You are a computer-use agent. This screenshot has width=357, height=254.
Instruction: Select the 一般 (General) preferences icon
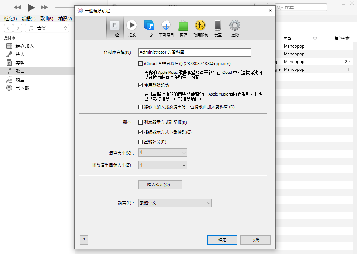[115, 28]
